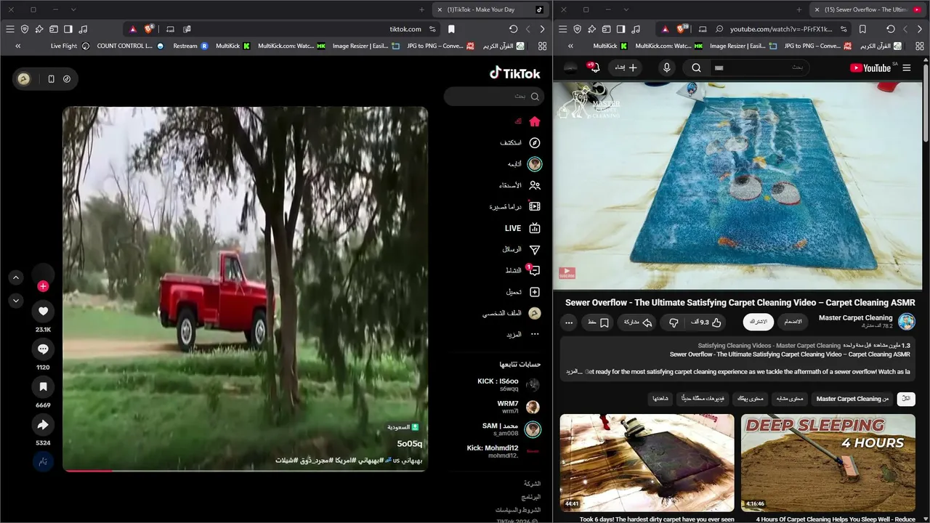Save the TikTok video to favorites
930x523 pixels.
(43, 386)
